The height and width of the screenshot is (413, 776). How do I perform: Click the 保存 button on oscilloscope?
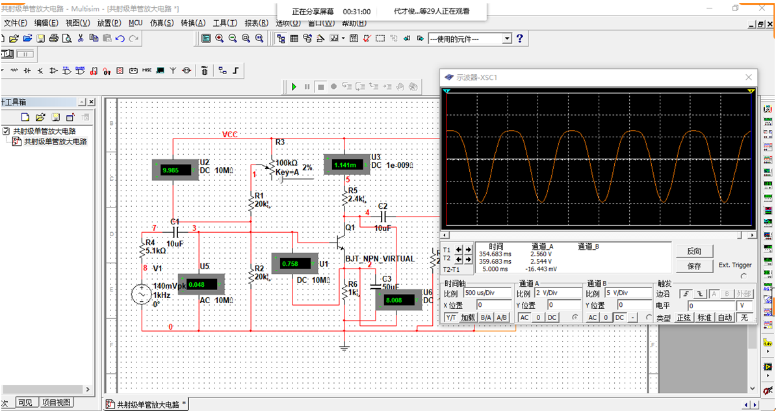[x=693, y=266]
